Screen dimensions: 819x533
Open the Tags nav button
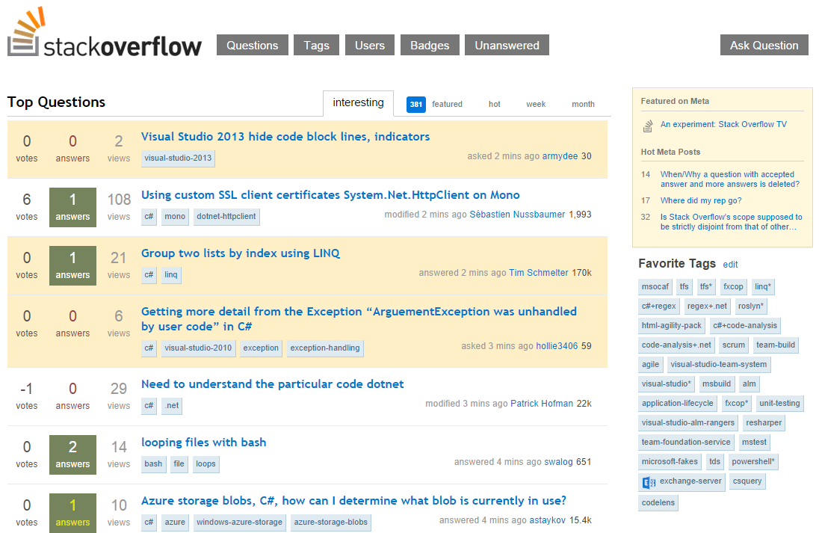click(317, 46)
